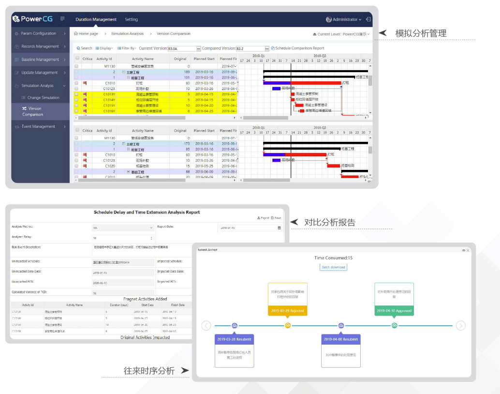The height and width of the screenshot is (394, 500).
Task: Click critical flag icon for C1010 in upper grid
Action: (x=85, y=83)
